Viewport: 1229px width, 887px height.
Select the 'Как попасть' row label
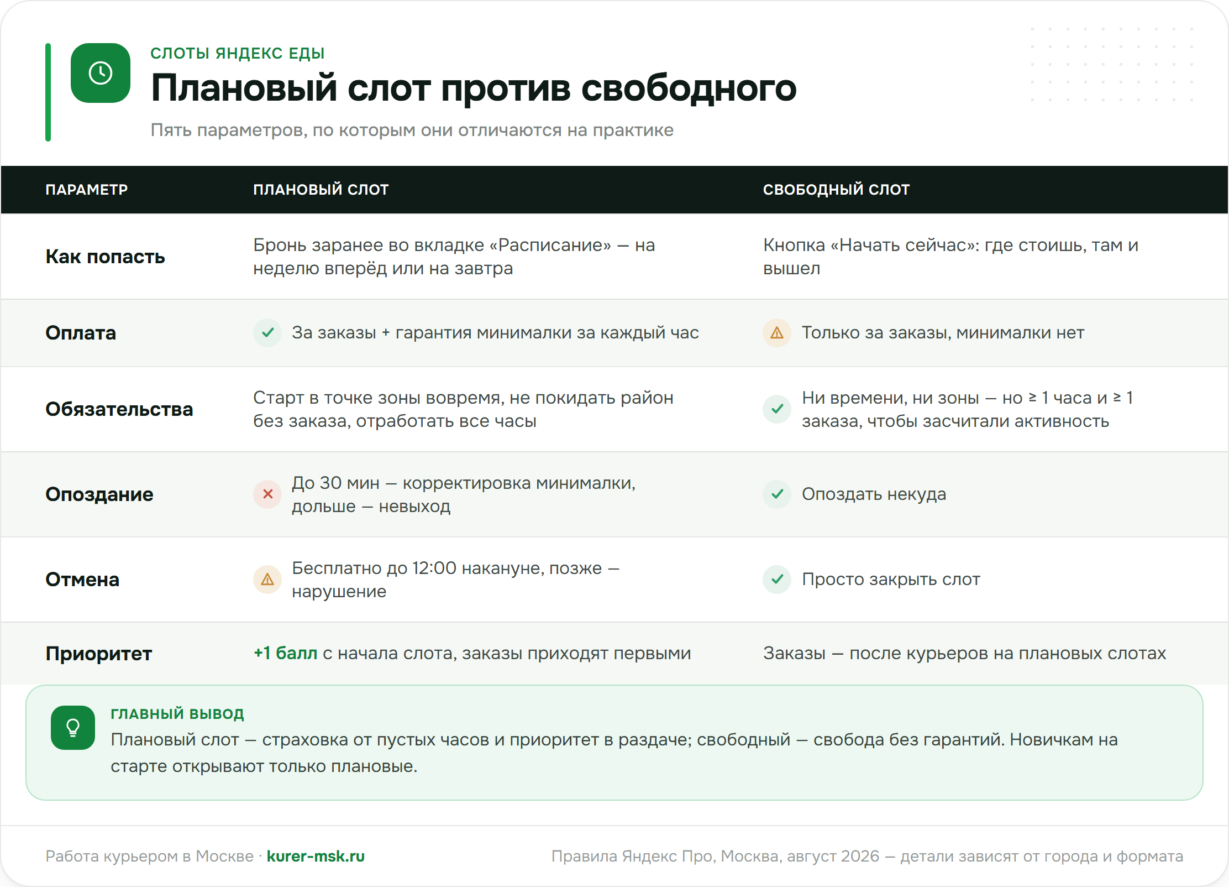click(105, 257)
